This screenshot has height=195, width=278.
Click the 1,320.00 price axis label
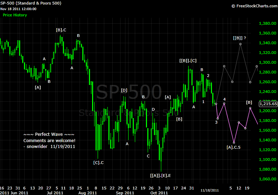pyautogui.click(x=268, y=53)
